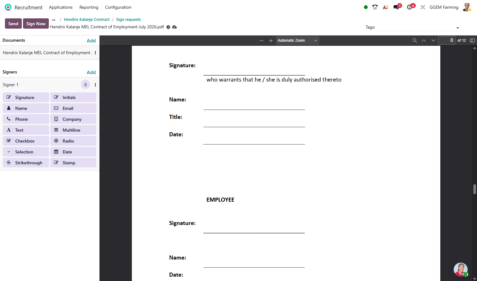Screen dimensions: 477x281
Task: Open the PDF search magnifier
Action: point(414,40)
